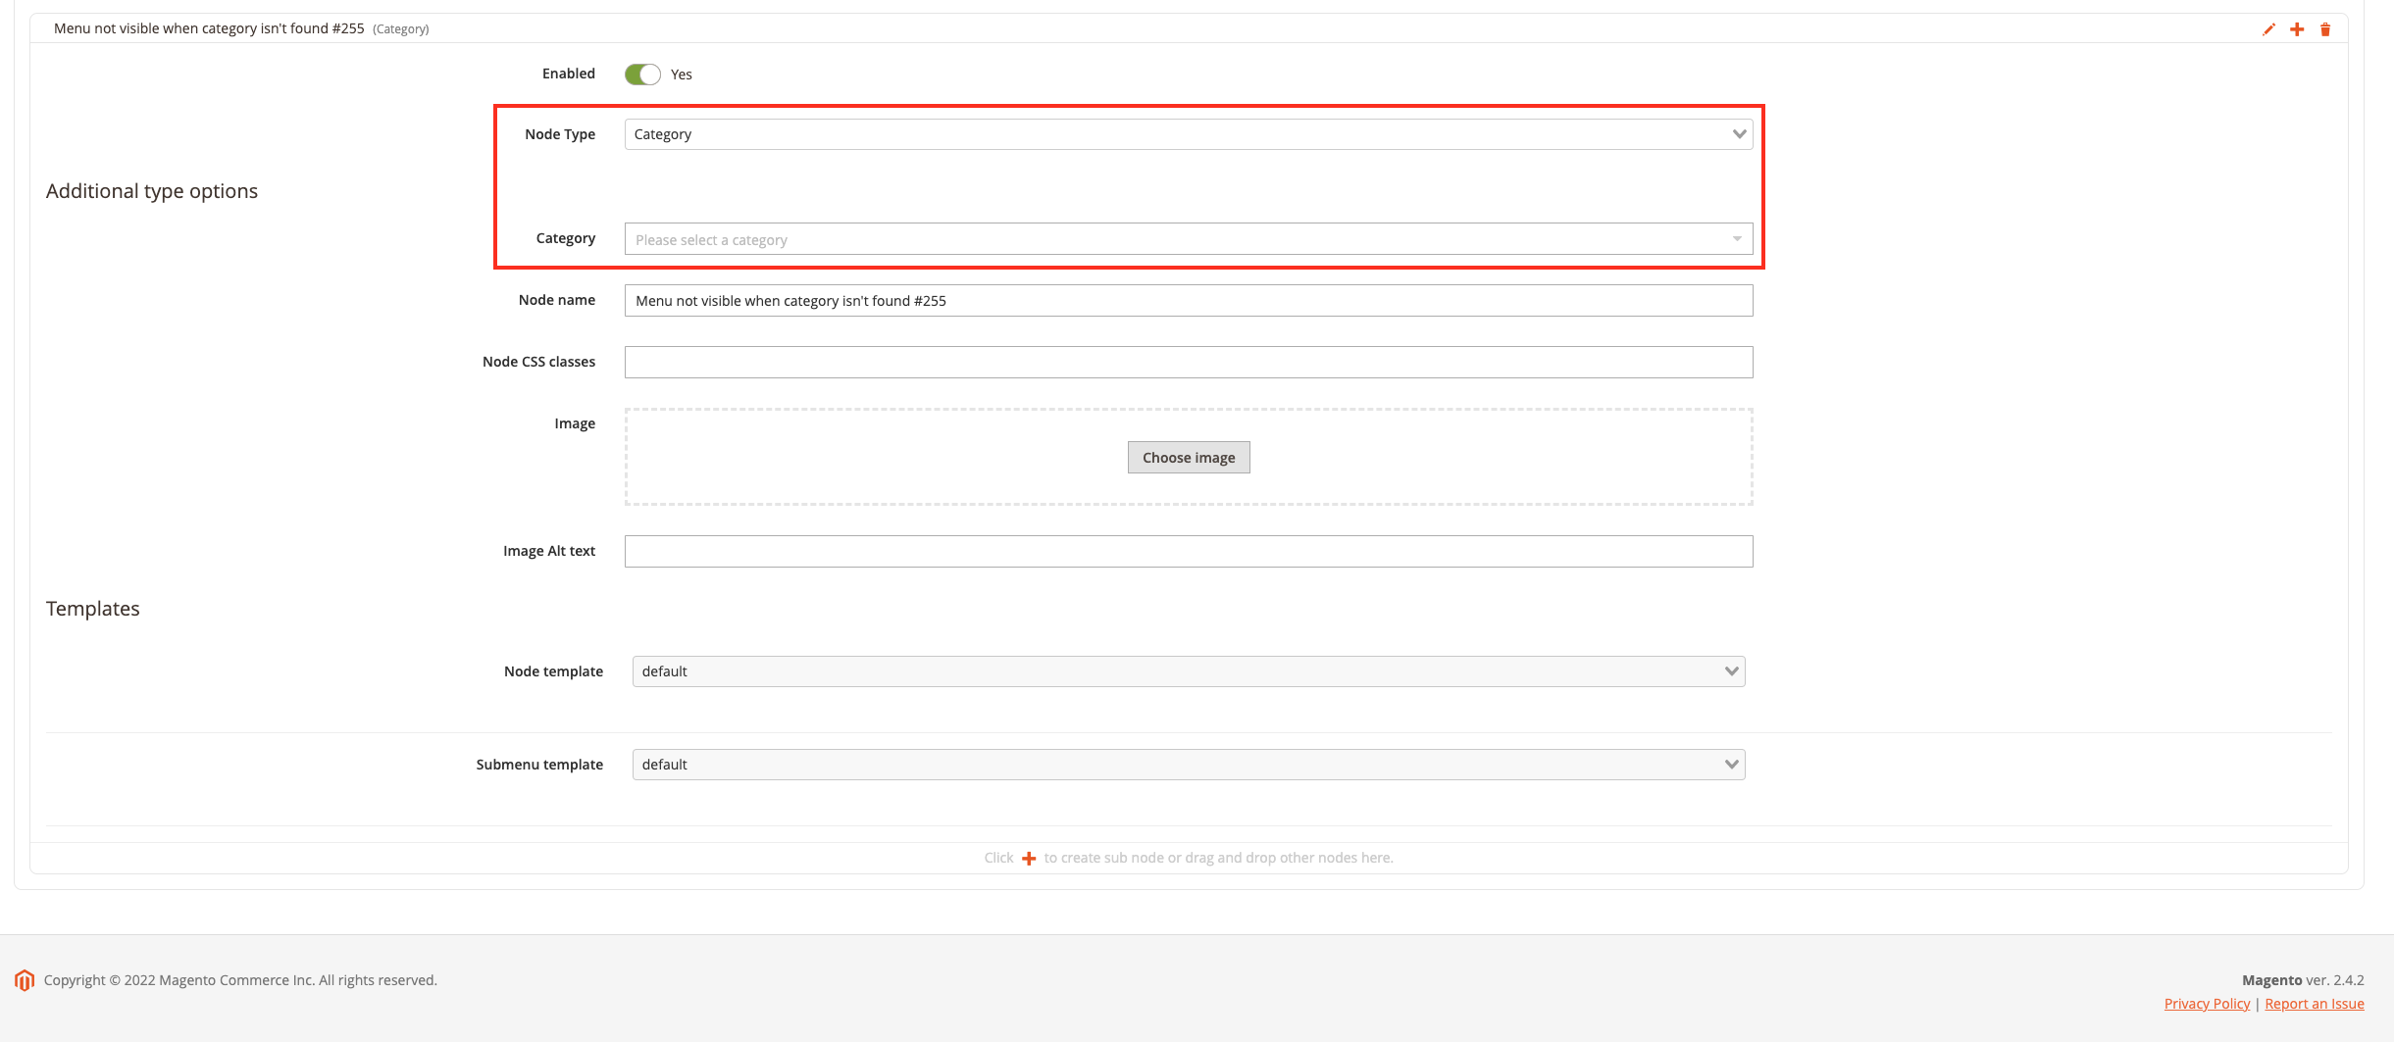Open the Node Type dropdown
The height and width of the screenshot is (1042, 2394).
[x=1189, y=133]
